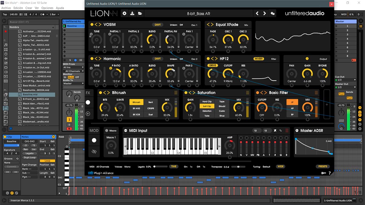Open LION settings gear icon
The height and width of the screenshot is (205, 365).
click(124, 13)
